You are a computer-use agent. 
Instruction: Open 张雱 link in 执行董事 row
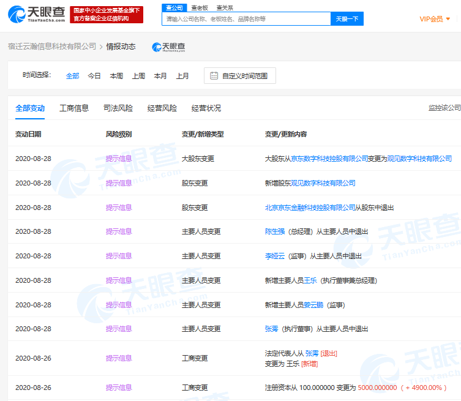271,329
